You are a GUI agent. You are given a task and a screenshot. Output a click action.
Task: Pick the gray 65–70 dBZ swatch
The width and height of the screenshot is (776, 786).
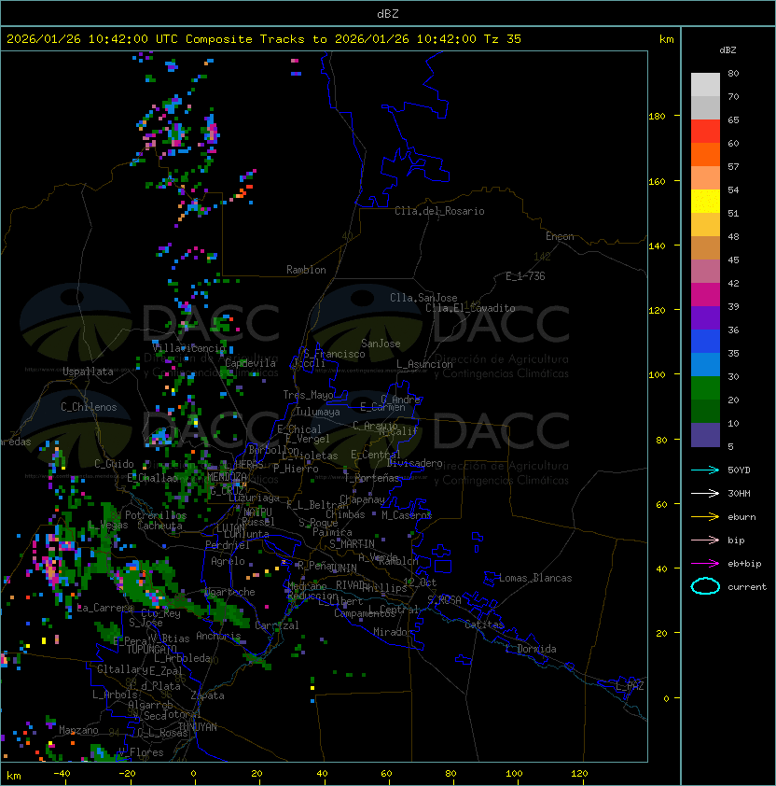[x=705, y=107]
